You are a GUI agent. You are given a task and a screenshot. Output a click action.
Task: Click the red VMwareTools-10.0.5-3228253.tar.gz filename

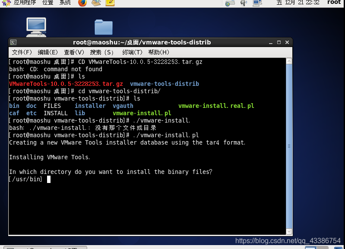[x=66, y=84]
